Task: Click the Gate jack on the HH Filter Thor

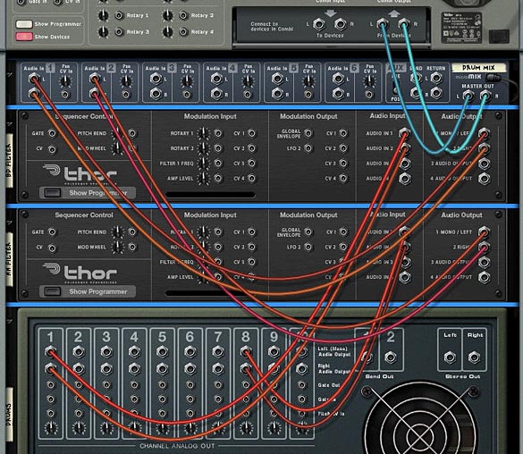Action: point(52,231)
